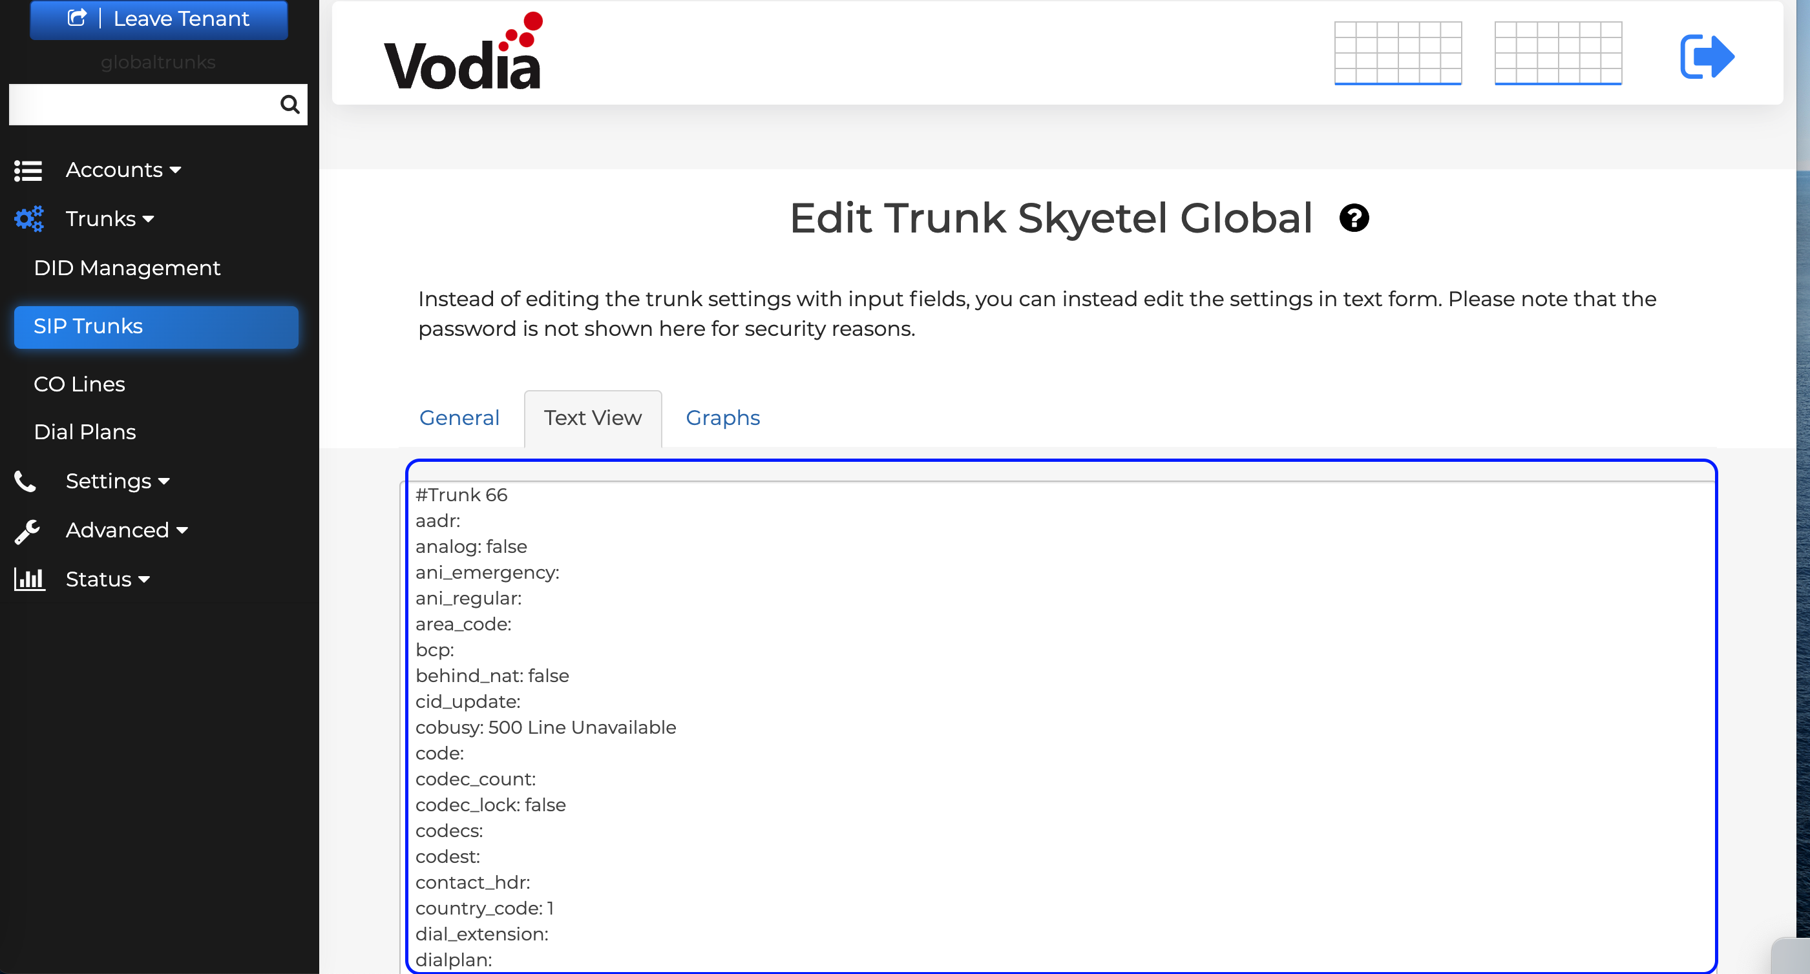Viewport: 1810px width, 974px height.
Task: Click the second grid graph in header
Action: (1558, 53)
